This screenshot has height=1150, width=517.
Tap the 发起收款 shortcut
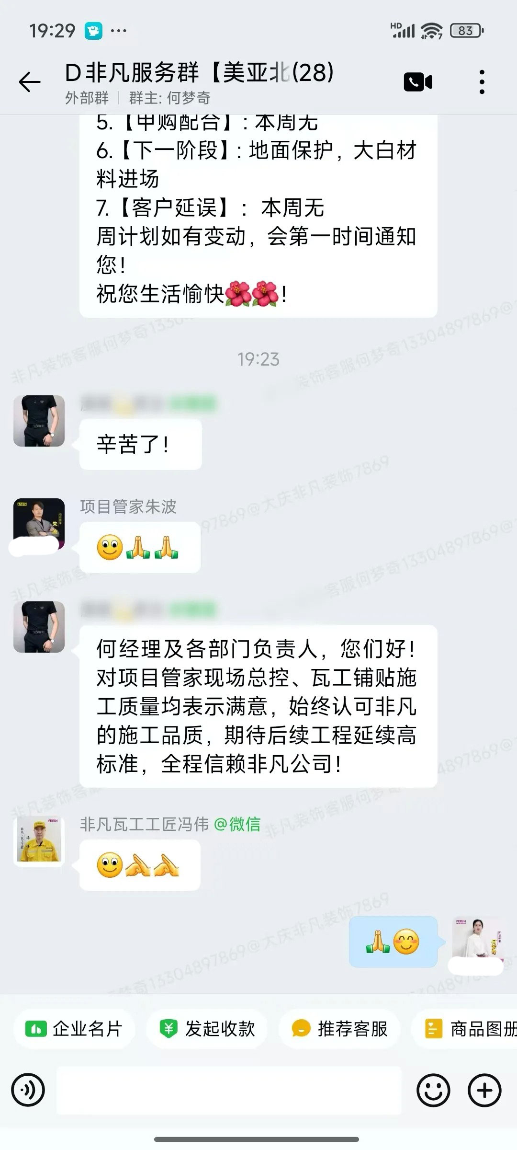point(207,1029)
